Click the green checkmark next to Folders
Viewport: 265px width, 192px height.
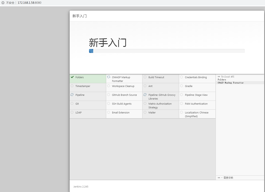tap(72, 77)
